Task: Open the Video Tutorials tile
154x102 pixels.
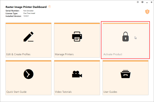Action: 77,78
